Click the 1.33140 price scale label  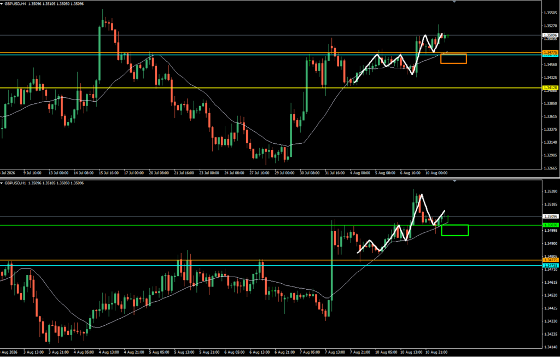point(550,142)
